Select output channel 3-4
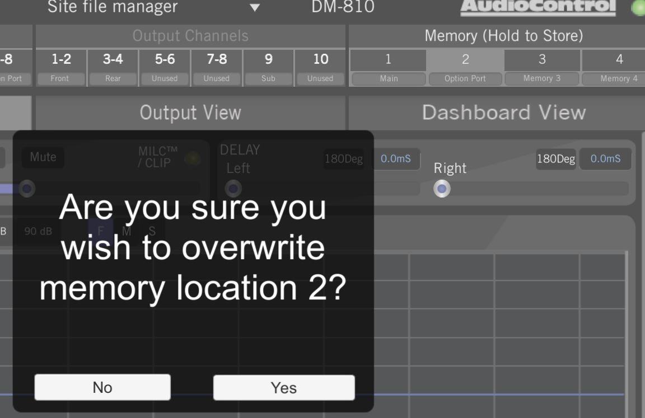 [113, 59]
